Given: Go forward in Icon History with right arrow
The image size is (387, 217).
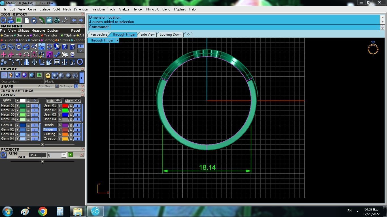Looking at the screenshot, I should 81,20.
